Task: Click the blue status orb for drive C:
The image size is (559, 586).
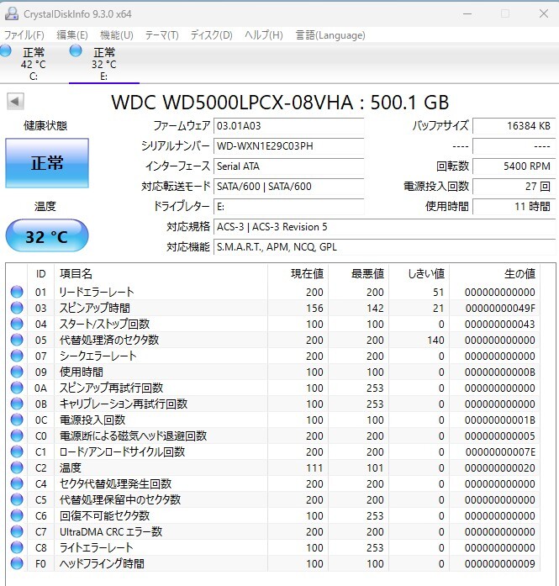Action: pos(5,50)
